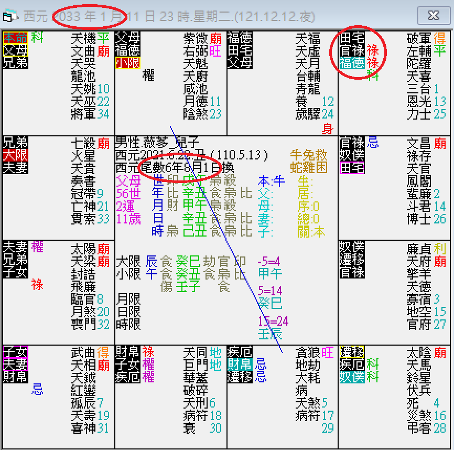Screen dimensions: 454x450
Task: Click the 地劫 star label
Action: [x=308, y=366]
